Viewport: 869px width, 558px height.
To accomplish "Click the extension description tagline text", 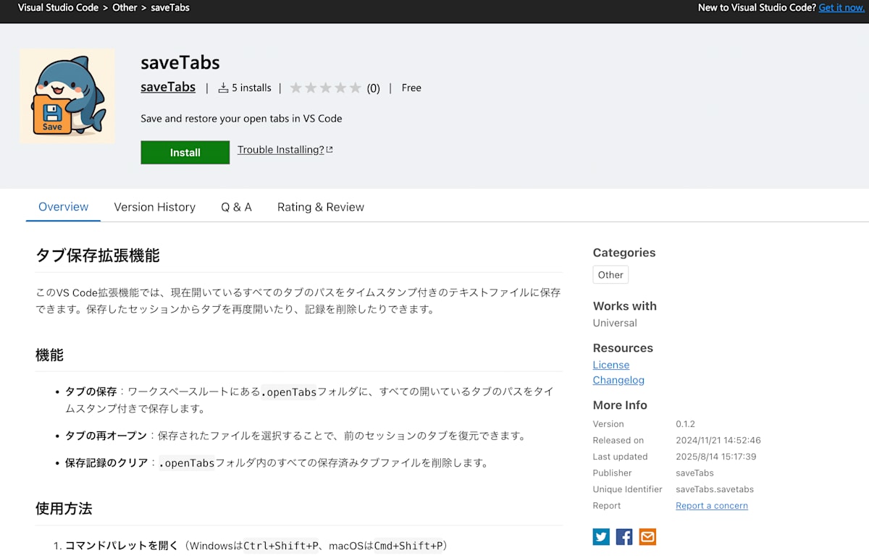I will pyautogui.click(x=241, y=119).
